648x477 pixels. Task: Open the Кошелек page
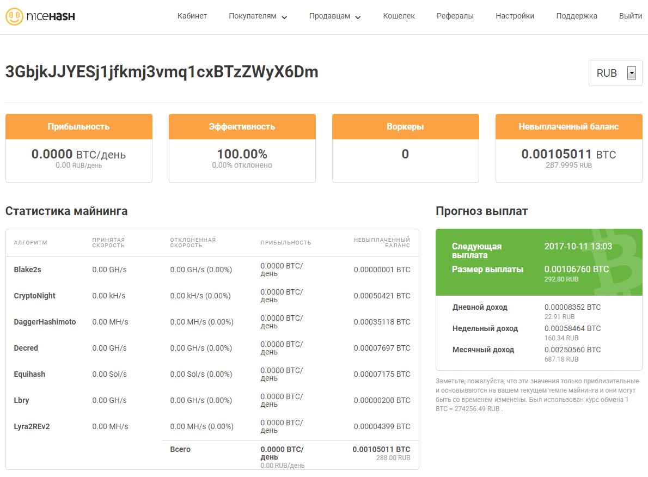point(399,16)
